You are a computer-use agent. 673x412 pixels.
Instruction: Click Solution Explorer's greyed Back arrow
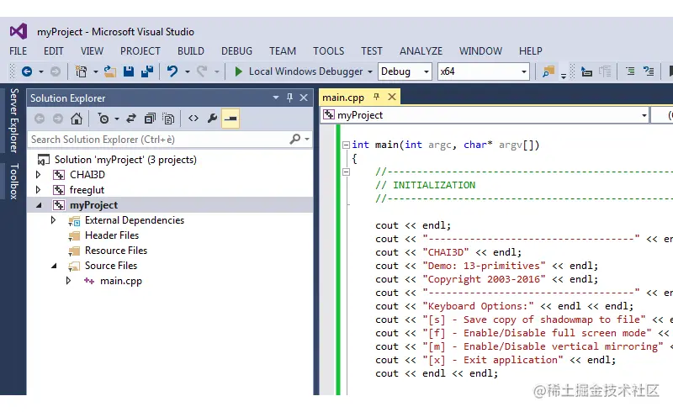click(40, 119)
